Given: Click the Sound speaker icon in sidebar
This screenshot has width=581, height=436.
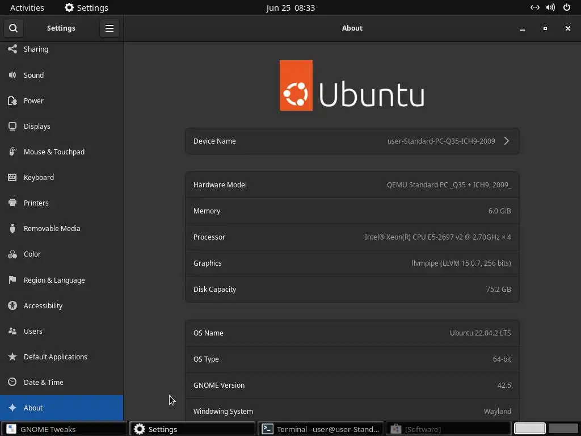Looking at the screenshot, I should click(x=12, y=75).
